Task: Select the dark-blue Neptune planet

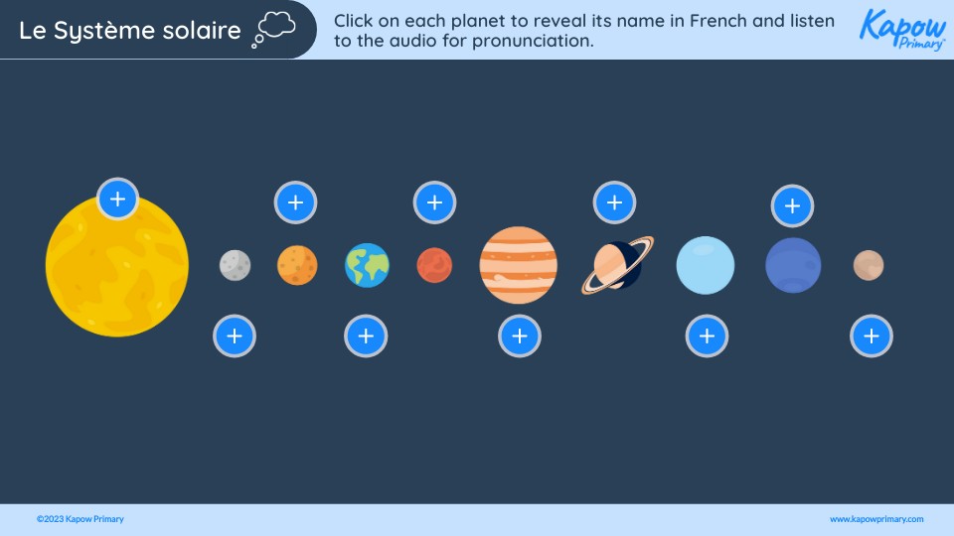Action: click(x=793, y=265)
